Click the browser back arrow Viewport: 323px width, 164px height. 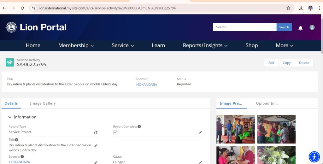pos(4,8)
